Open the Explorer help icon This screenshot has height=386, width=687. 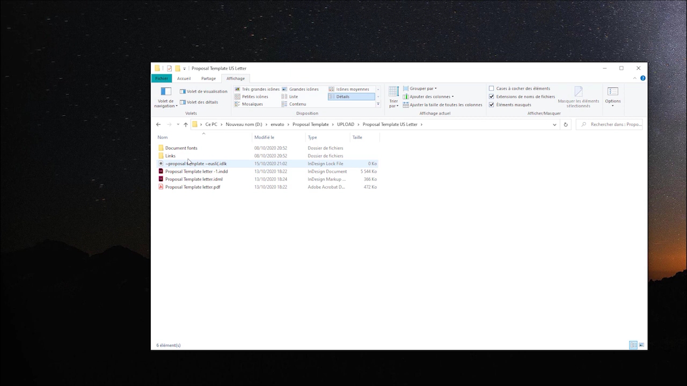642,78
